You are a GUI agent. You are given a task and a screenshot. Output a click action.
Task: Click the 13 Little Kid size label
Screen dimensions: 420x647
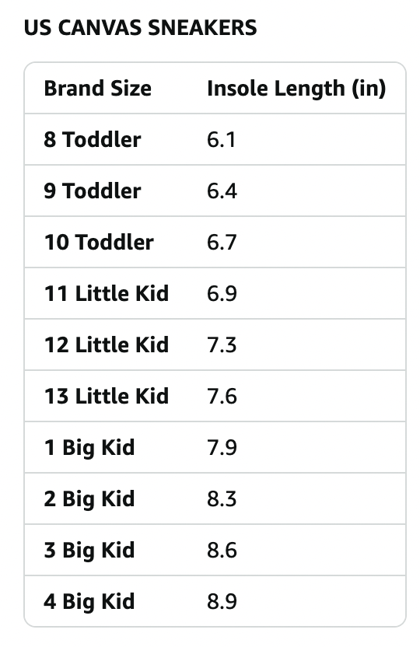click(x=107, y=396)
